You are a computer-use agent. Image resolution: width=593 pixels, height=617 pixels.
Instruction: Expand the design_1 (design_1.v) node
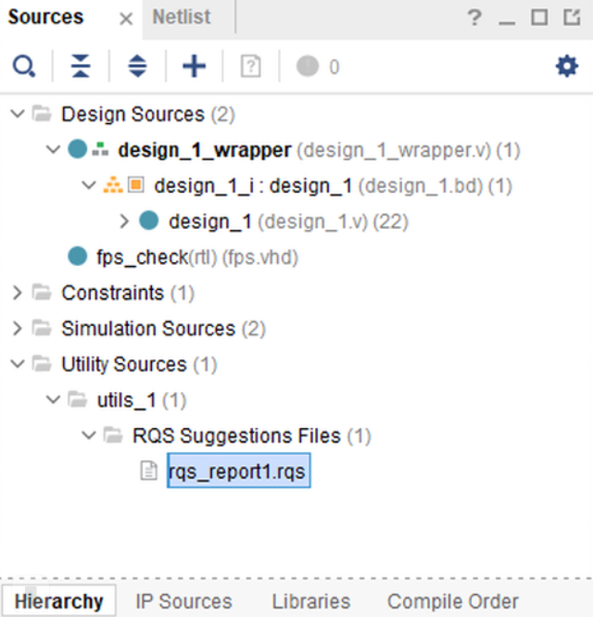tap(125, 221)
